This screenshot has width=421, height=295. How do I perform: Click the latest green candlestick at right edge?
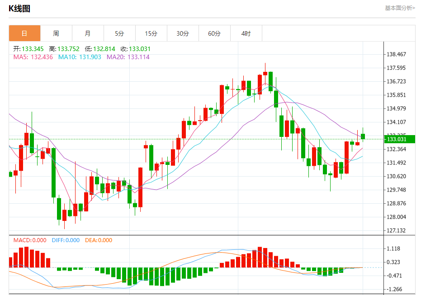tap(363, 136)
